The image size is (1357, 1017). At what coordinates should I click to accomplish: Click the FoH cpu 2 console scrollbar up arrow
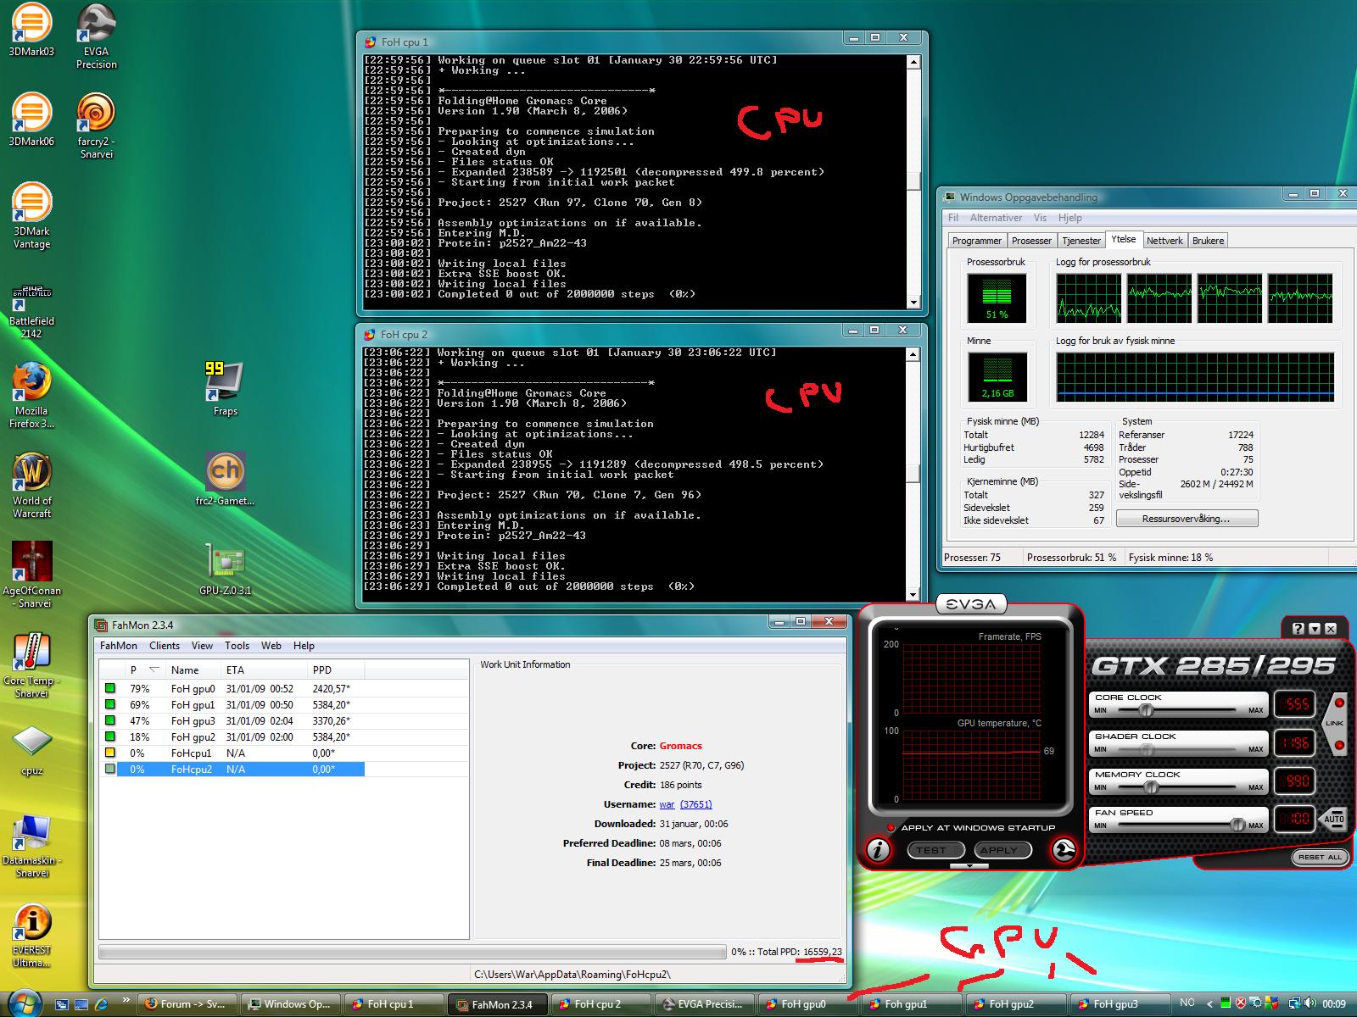[x=913, y=354]
